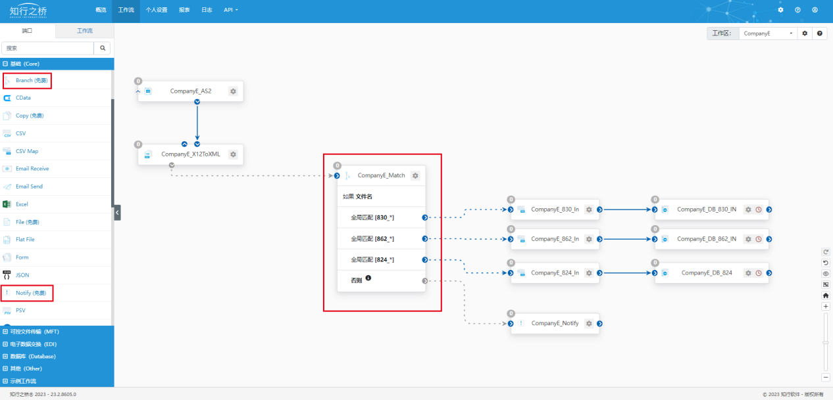Open user account icon in top bar
833x400 pixels.
815,10
